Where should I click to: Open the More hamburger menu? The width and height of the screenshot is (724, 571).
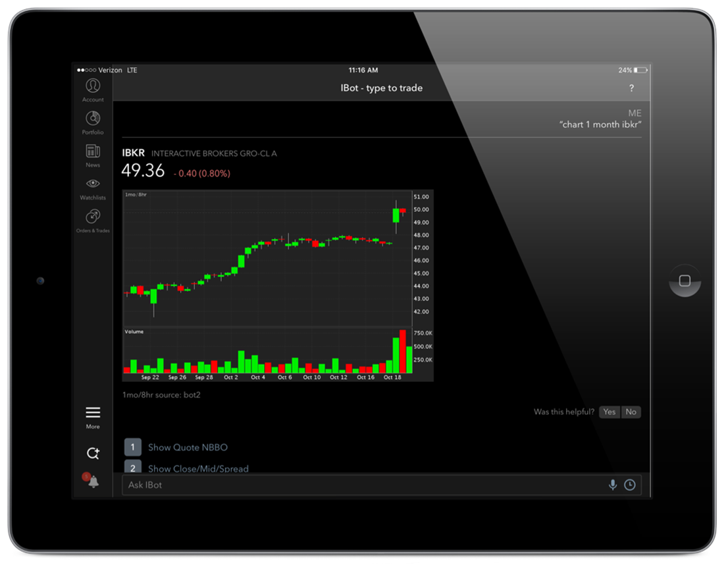pyautogui.click(x=93, y=418)
